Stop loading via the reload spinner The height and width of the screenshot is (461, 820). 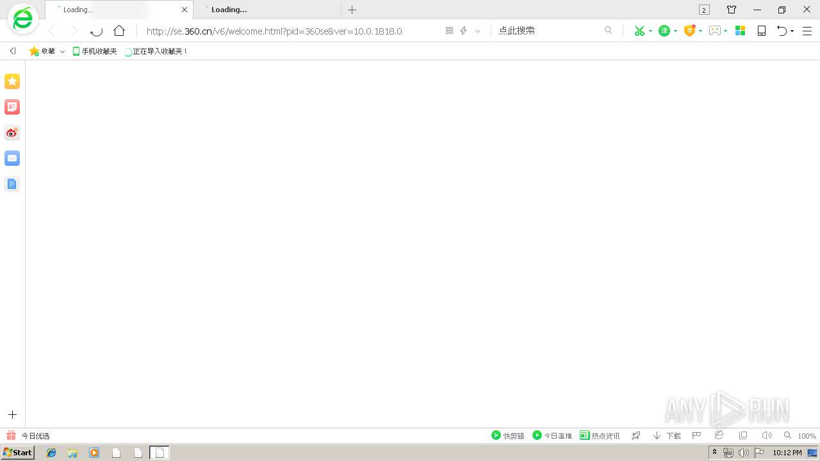[96, 31]
